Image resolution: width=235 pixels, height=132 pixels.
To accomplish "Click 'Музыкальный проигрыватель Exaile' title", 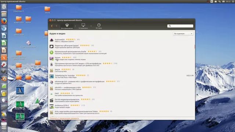I will (70, 51).
